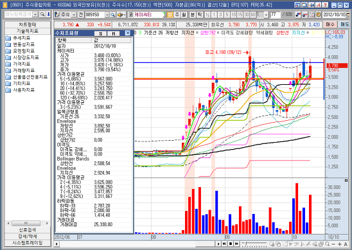Click the chart playback fast-forward button
The height and width of the screenshot is (250, 352).
pyautogui.click(x=236, y=244)
